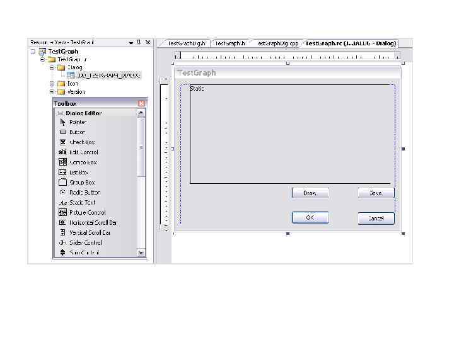Click the bottom-middle dialog resize handle
The image size is (454, 340).
tap(288, 234)
